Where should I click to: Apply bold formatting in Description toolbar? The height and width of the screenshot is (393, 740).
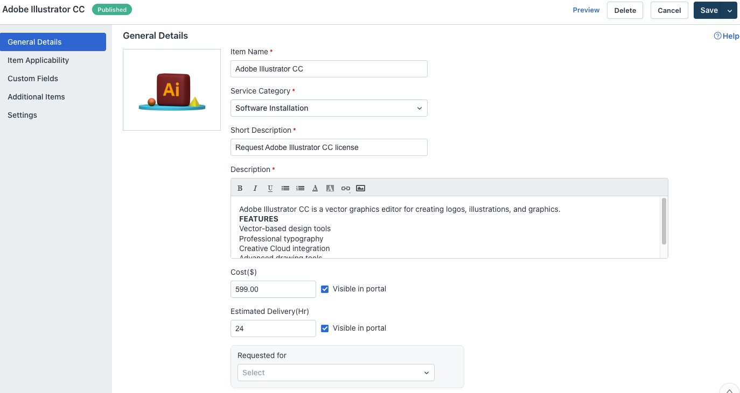pyautogui.click(x=240, y=188)
